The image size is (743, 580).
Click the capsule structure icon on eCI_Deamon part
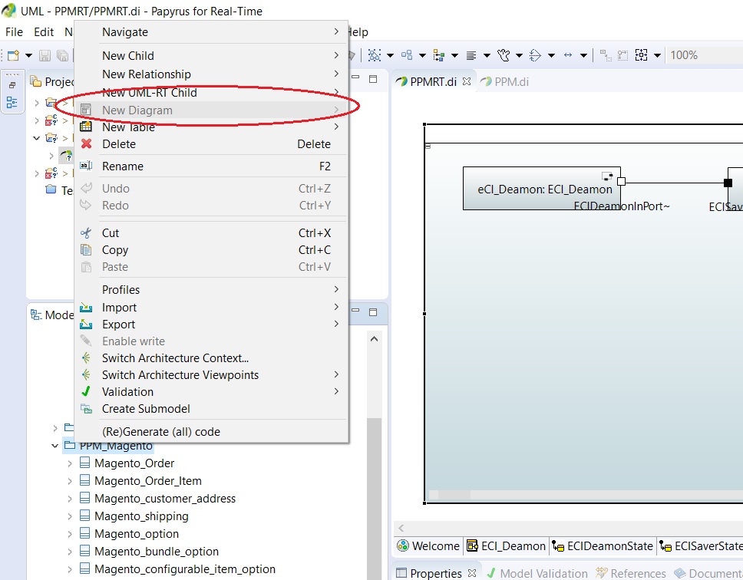click(607, 176)
